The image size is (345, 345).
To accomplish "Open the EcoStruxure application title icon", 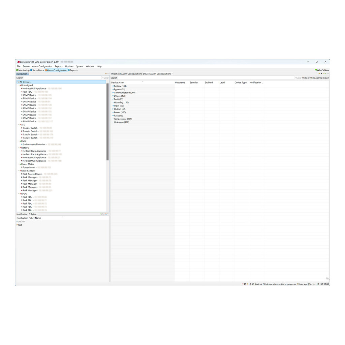I will (x=19, y=62).
